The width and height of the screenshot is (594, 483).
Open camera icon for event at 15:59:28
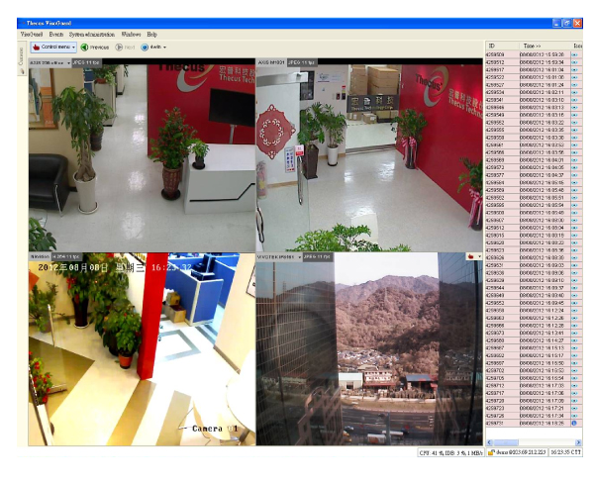click(x=574, y=54)
